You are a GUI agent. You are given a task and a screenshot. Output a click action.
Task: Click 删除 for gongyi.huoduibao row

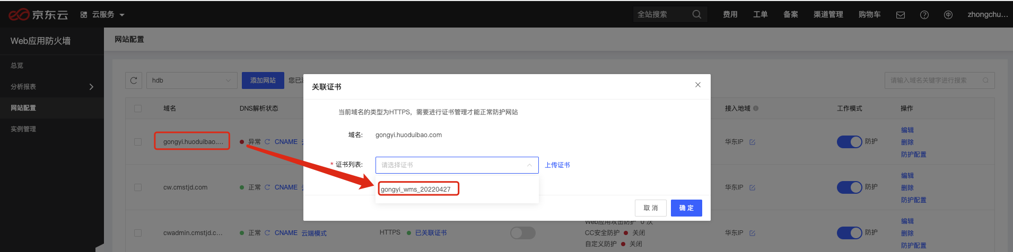(x=907, y=142)
